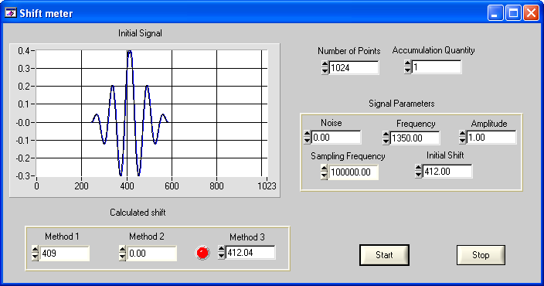Decrement the Accumulation Quantity stepper
The image size is (544, 286).
(x=408, y=70)
